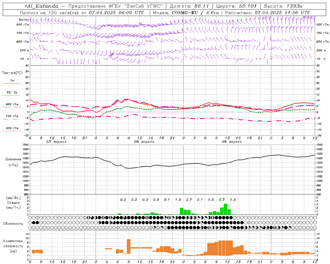Click the Td 2м dew point legend entry

12,92
